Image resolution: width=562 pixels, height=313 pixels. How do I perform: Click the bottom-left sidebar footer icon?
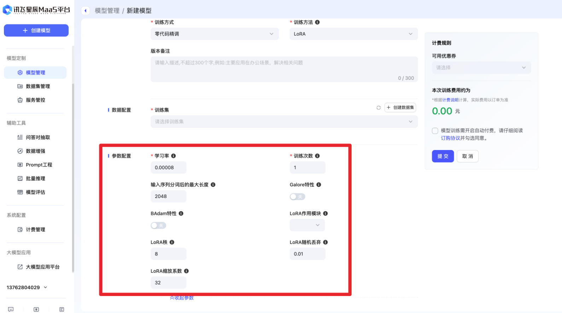click(x=11, y=309)
